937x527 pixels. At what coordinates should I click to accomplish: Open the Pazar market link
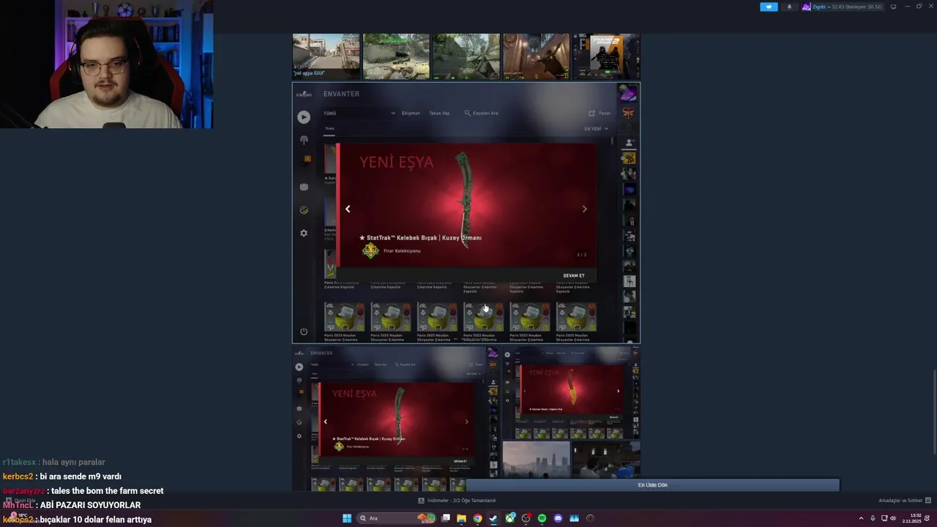click(600, 113)
